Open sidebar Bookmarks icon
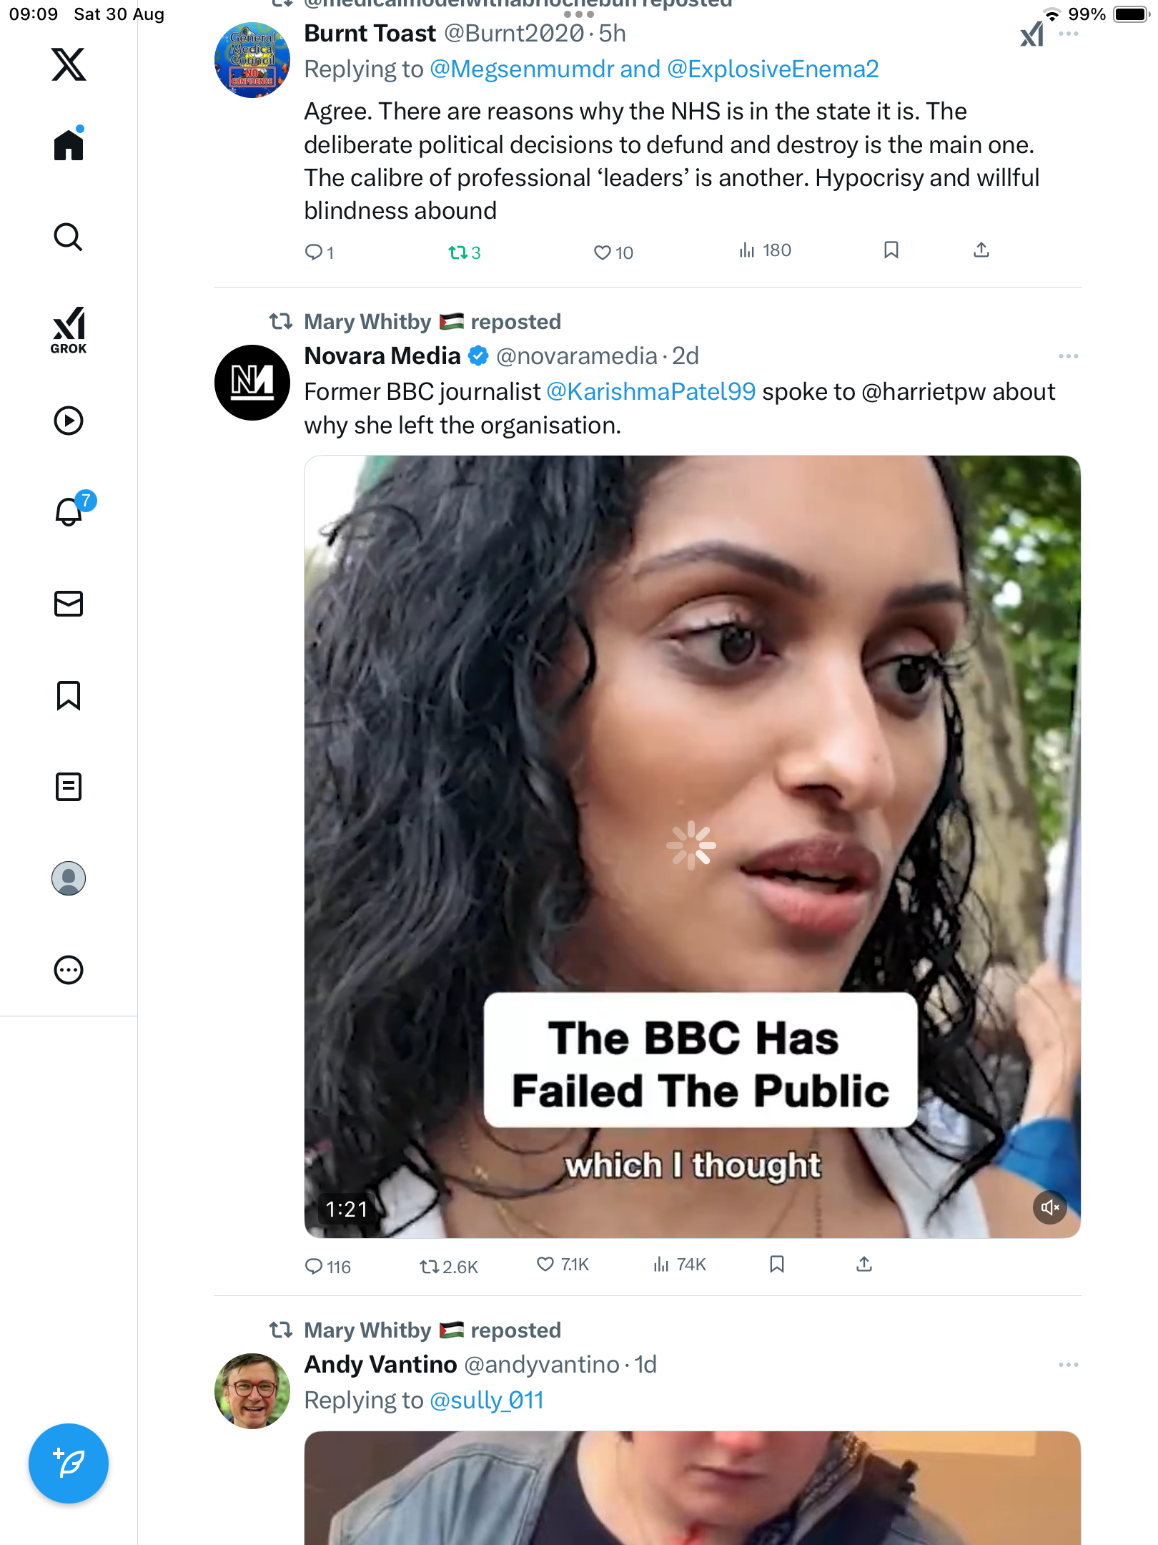1158x1545 pixels. tap(69, 695)
